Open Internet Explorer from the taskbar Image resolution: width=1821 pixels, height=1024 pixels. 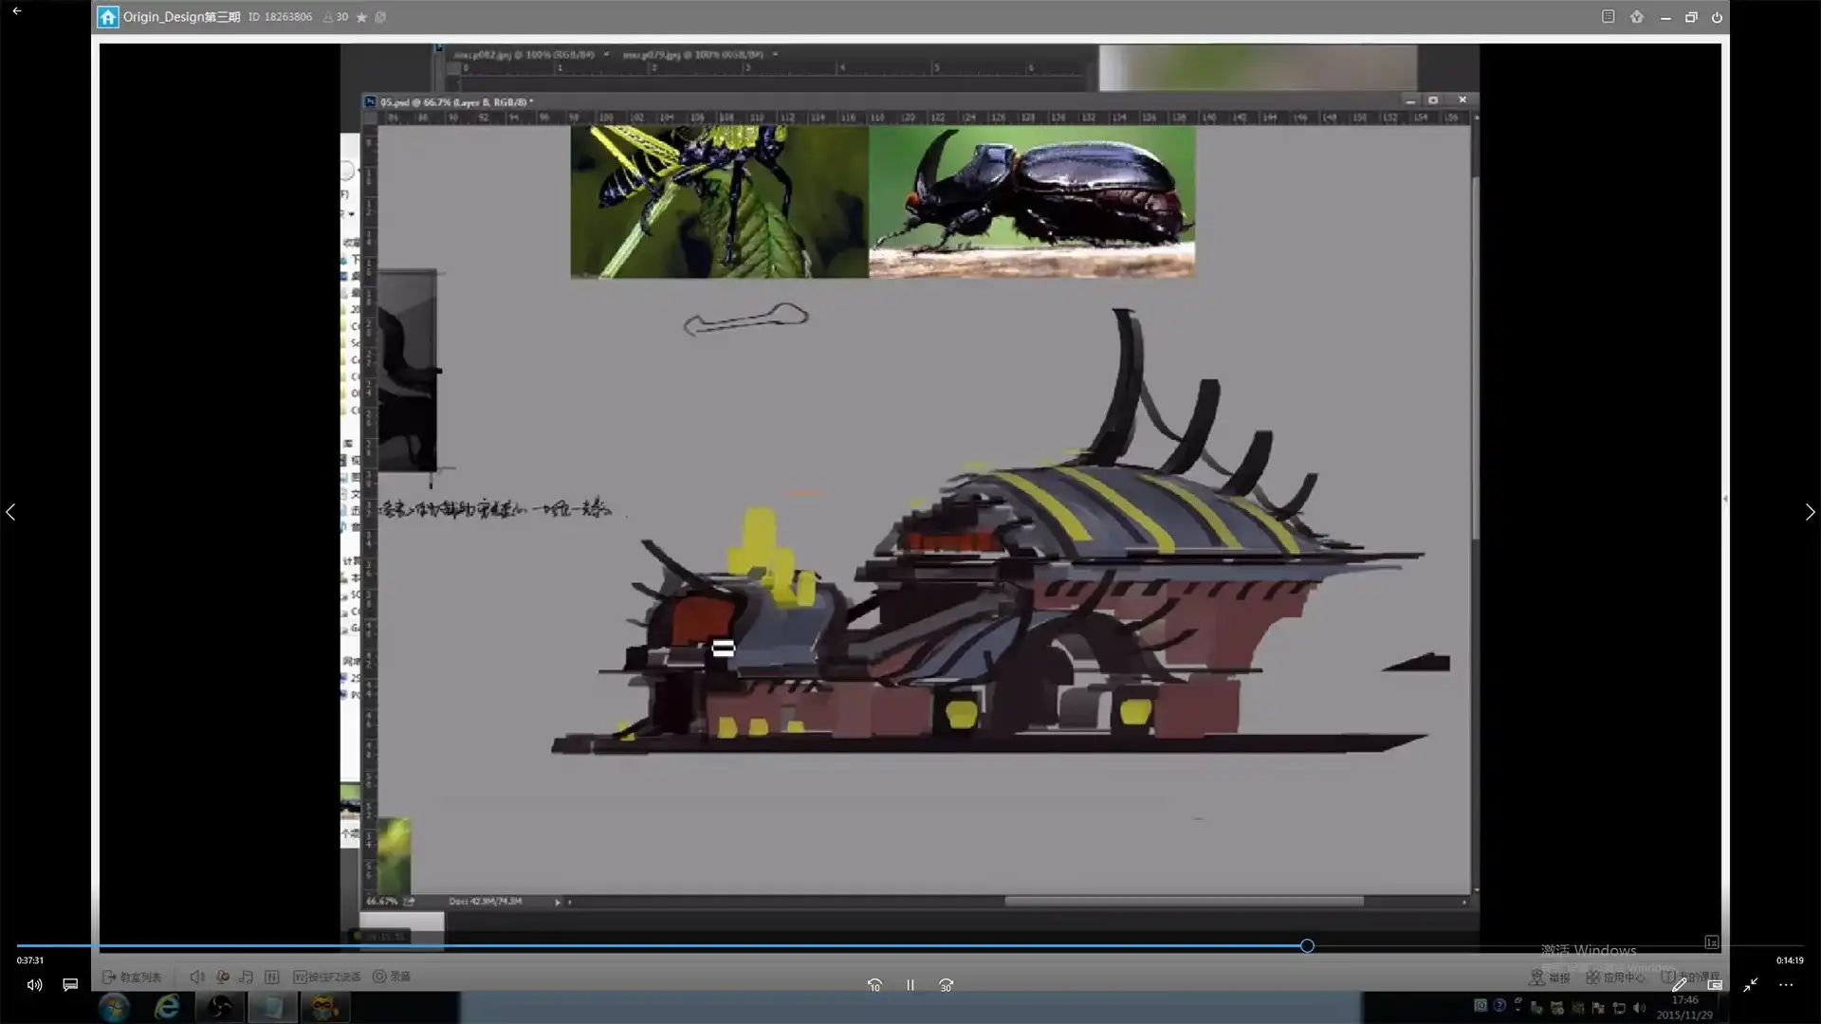168,1007
